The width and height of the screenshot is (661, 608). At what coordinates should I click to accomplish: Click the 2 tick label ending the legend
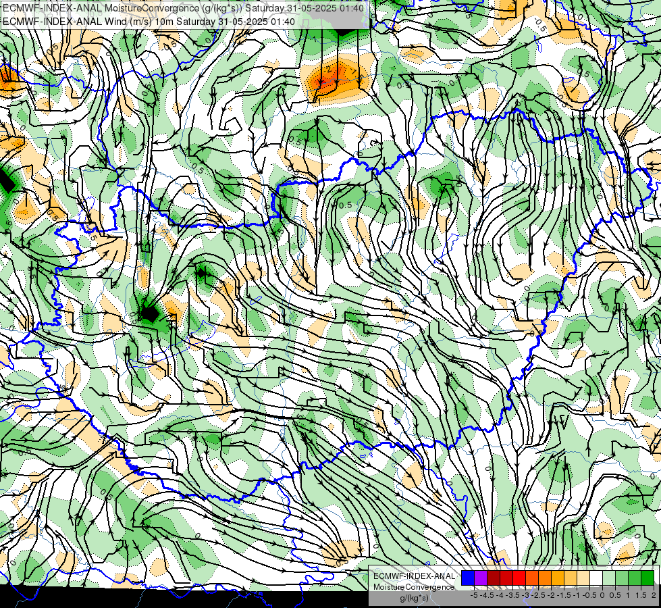(654, 595)
